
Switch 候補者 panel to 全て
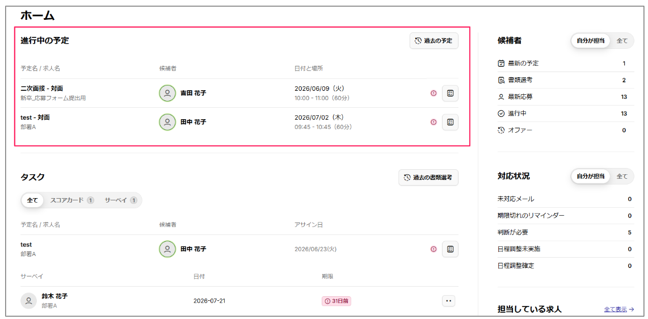pos(622,41)
